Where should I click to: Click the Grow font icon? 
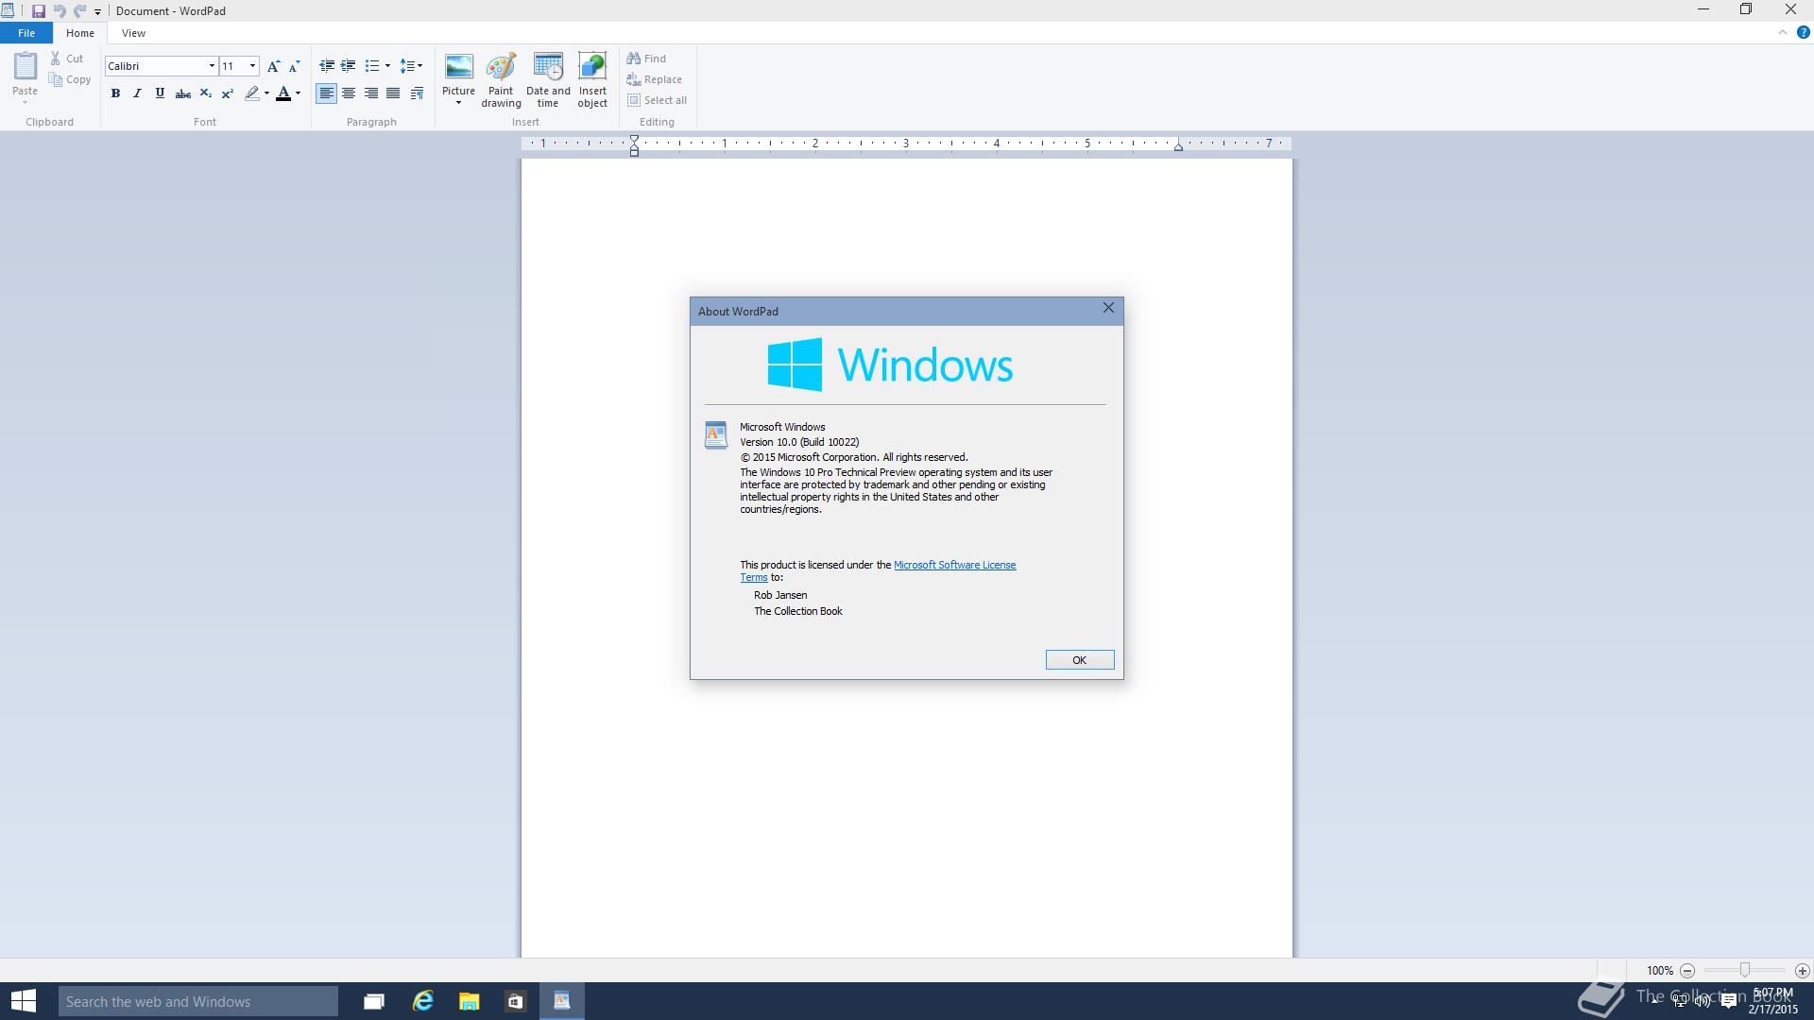click(x=273, y=66)
